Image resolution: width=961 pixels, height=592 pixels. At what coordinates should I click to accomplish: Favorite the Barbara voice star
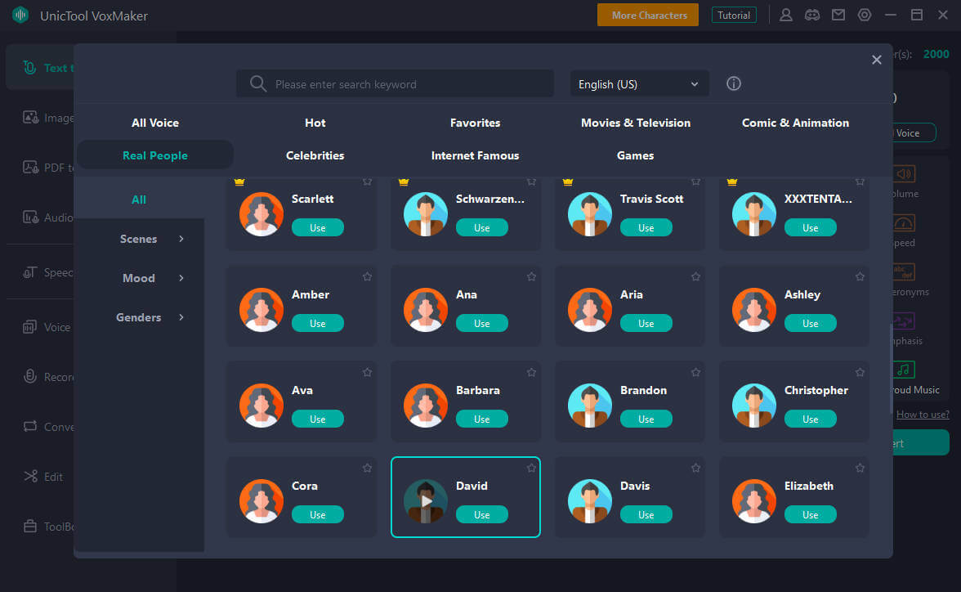pyautogui.click(x=531, y=372)
